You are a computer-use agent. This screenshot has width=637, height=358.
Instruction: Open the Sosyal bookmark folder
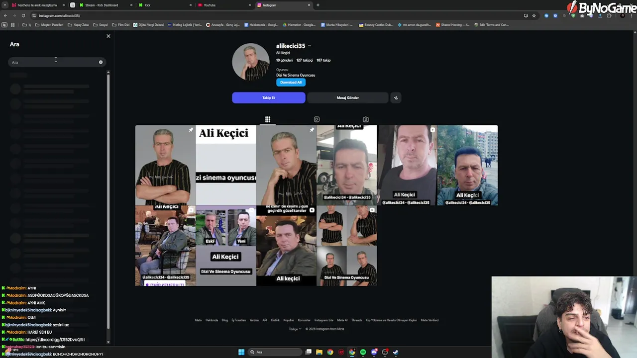pyautogui.click(x=101, y=25)
